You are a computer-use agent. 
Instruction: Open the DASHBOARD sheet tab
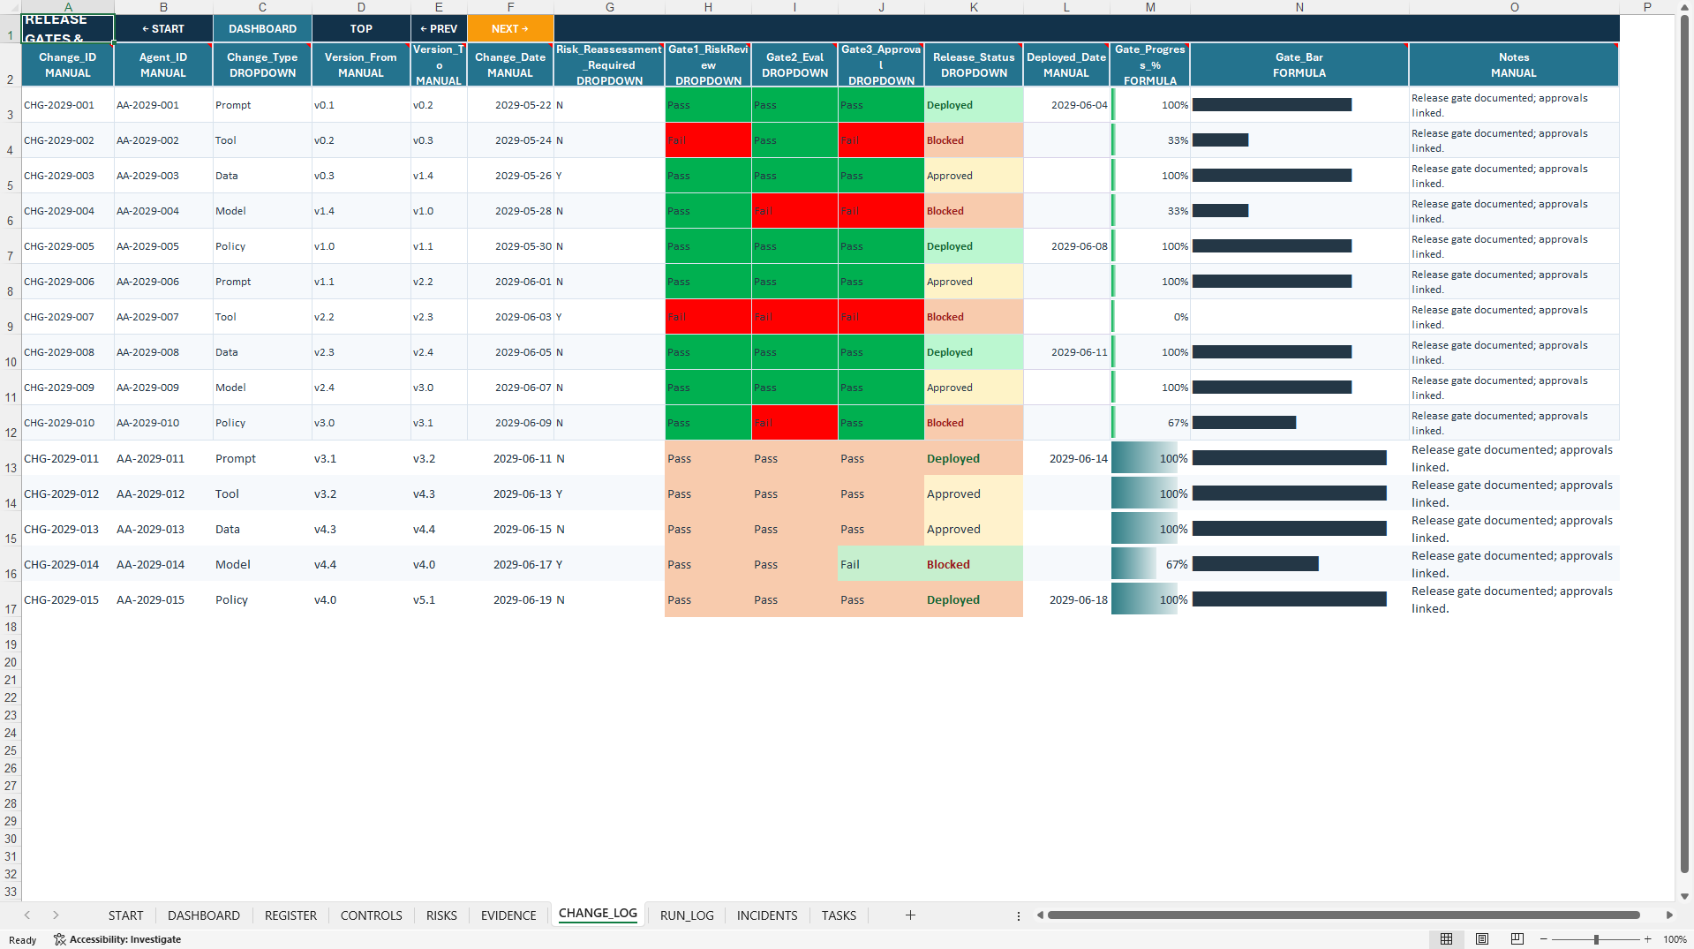click(x=204, y=915)
